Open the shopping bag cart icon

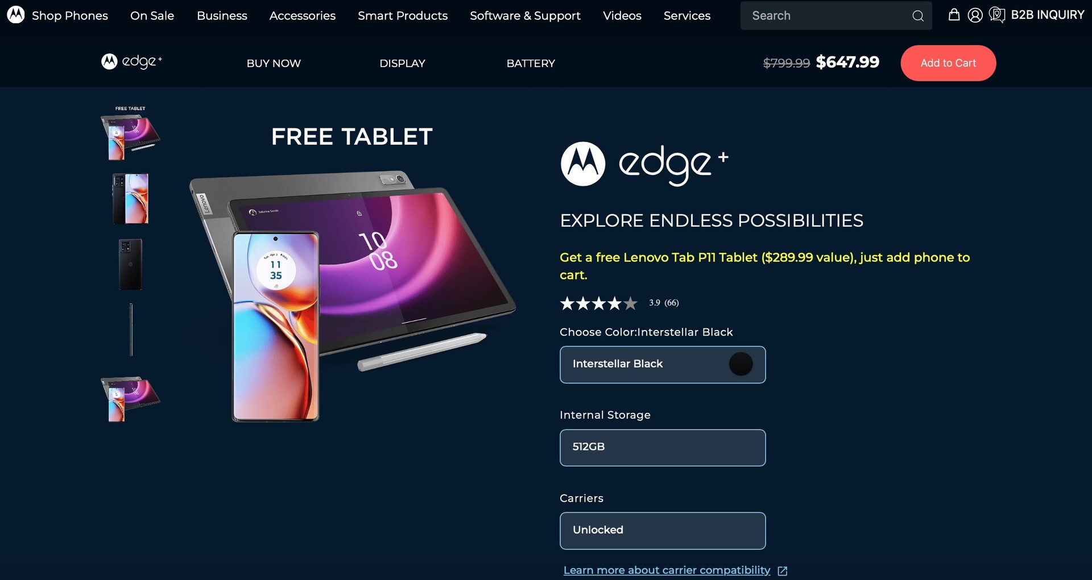[954, 15]
